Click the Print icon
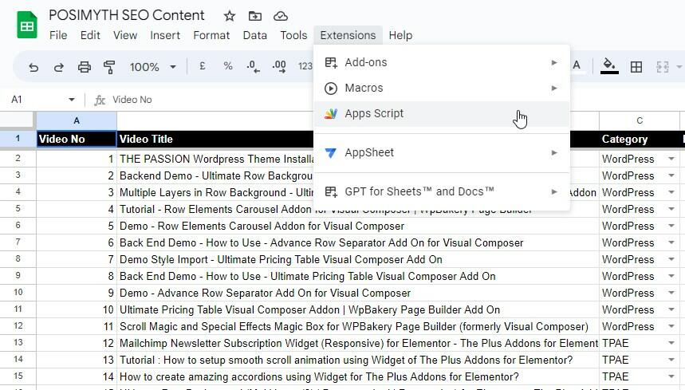Viewport: 685px width, 390px height. (85, 67)
